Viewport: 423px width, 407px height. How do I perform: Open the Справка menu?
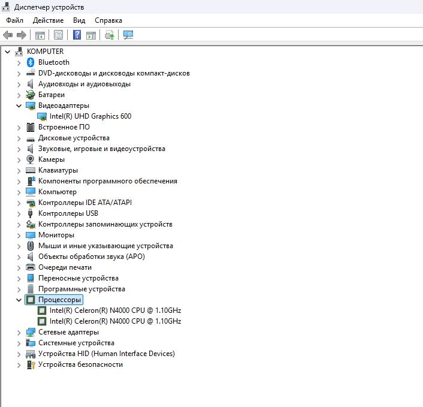(108, 20)
